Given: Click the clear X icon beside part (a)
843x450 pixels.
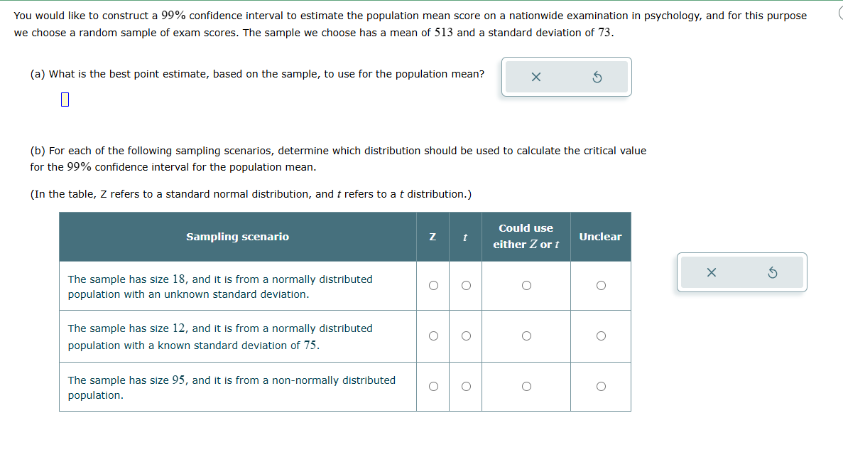Looking at the screenshot, I should pos(535,77).
